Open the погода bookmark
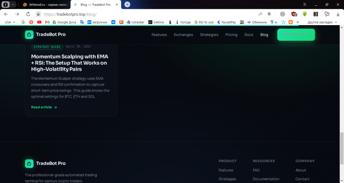The width and height of the screenshot is (344, 183). point(183,22)
